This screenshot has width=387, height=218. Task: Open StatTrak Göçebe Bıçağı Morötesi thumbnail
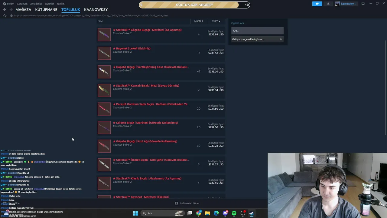pos(104,35)
